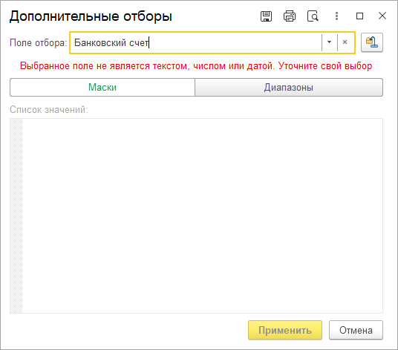Click the red error message text

[196, 66]
